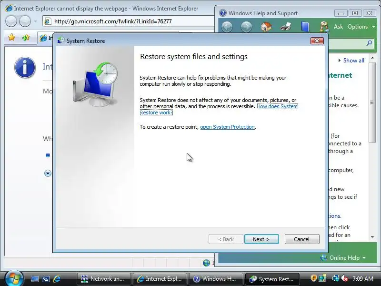This screenshot has height=286, width=381.
Task: Click Switch between windows quick launch icon
Action: (x=46, y=279)
